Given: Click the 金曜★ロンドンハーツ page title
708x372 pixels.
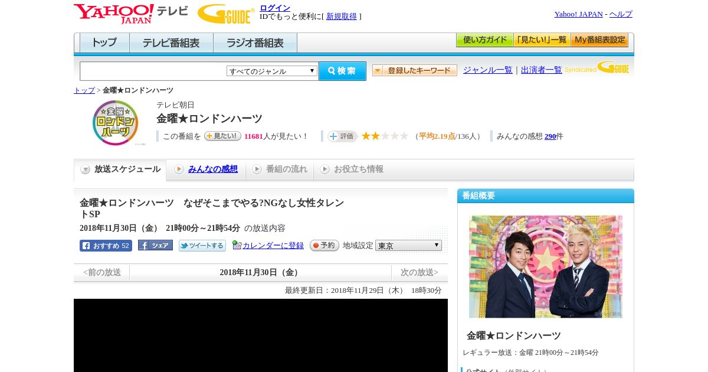Looking at the screenshot, I should 209,119.
